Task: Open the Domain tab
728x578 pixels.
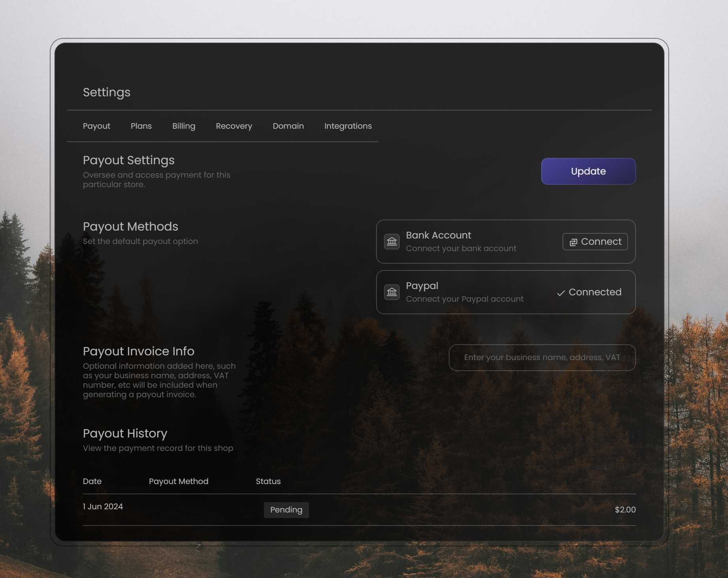Action: pyautogui.click(x=288, y=126)
